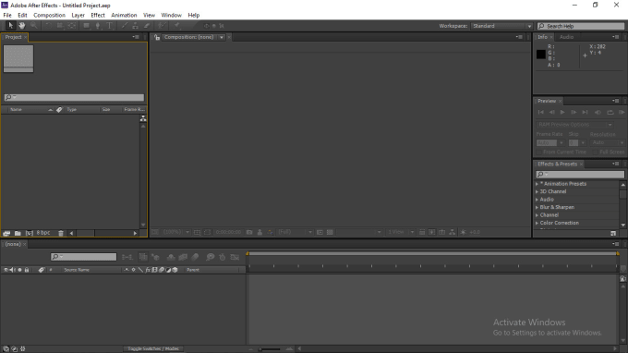Toggle Loop option in Preview panel

pos(610,112)
